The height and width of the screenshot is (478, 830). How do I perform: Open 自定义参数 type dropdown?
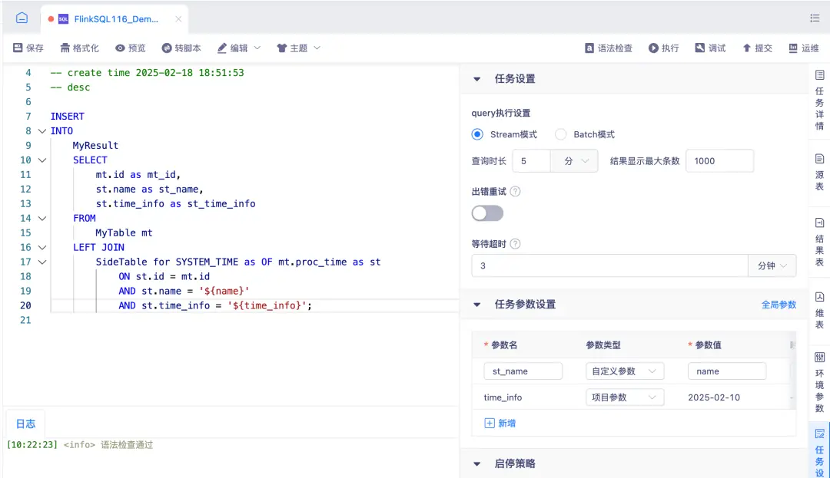click(625, 371)
